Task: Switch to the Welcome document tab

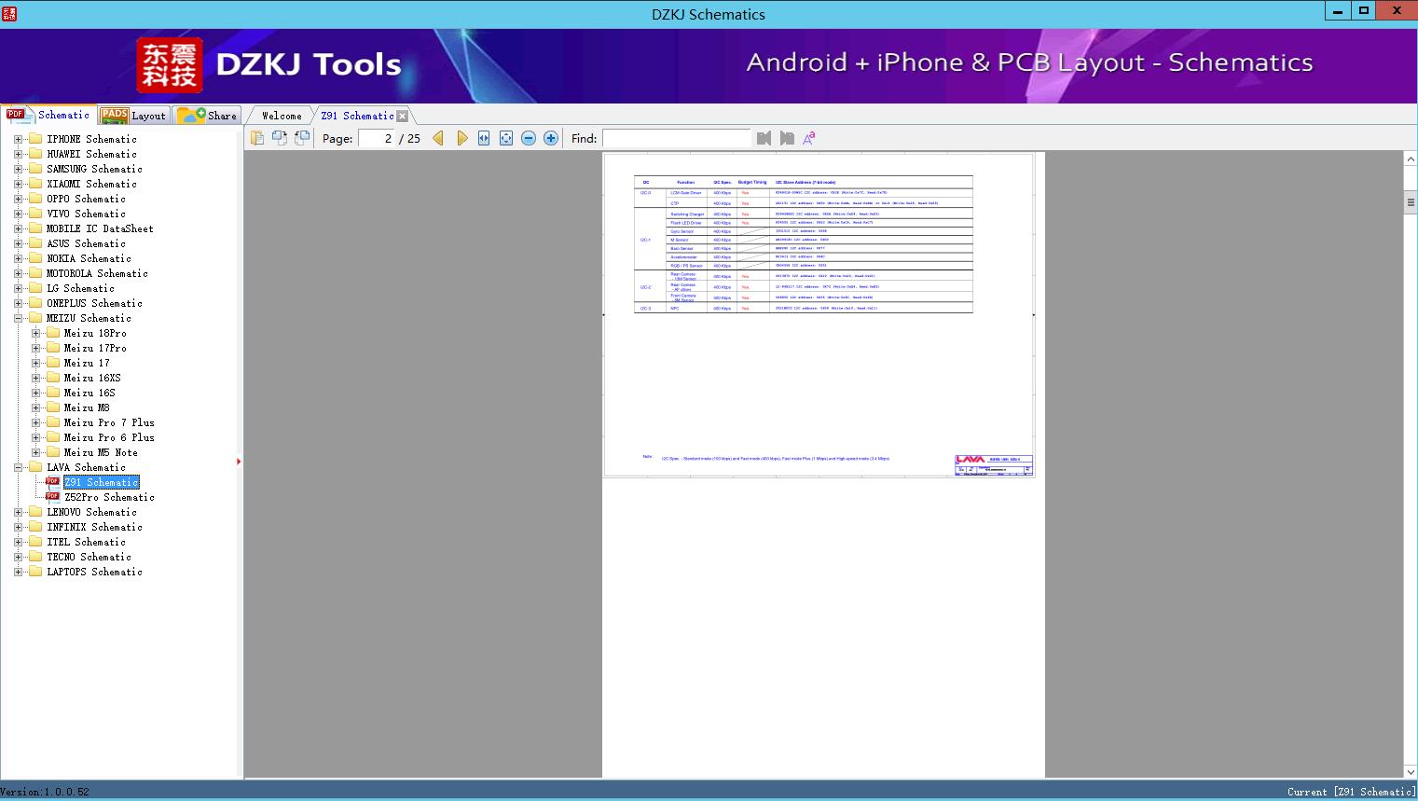Action: (x=282, y=116)
